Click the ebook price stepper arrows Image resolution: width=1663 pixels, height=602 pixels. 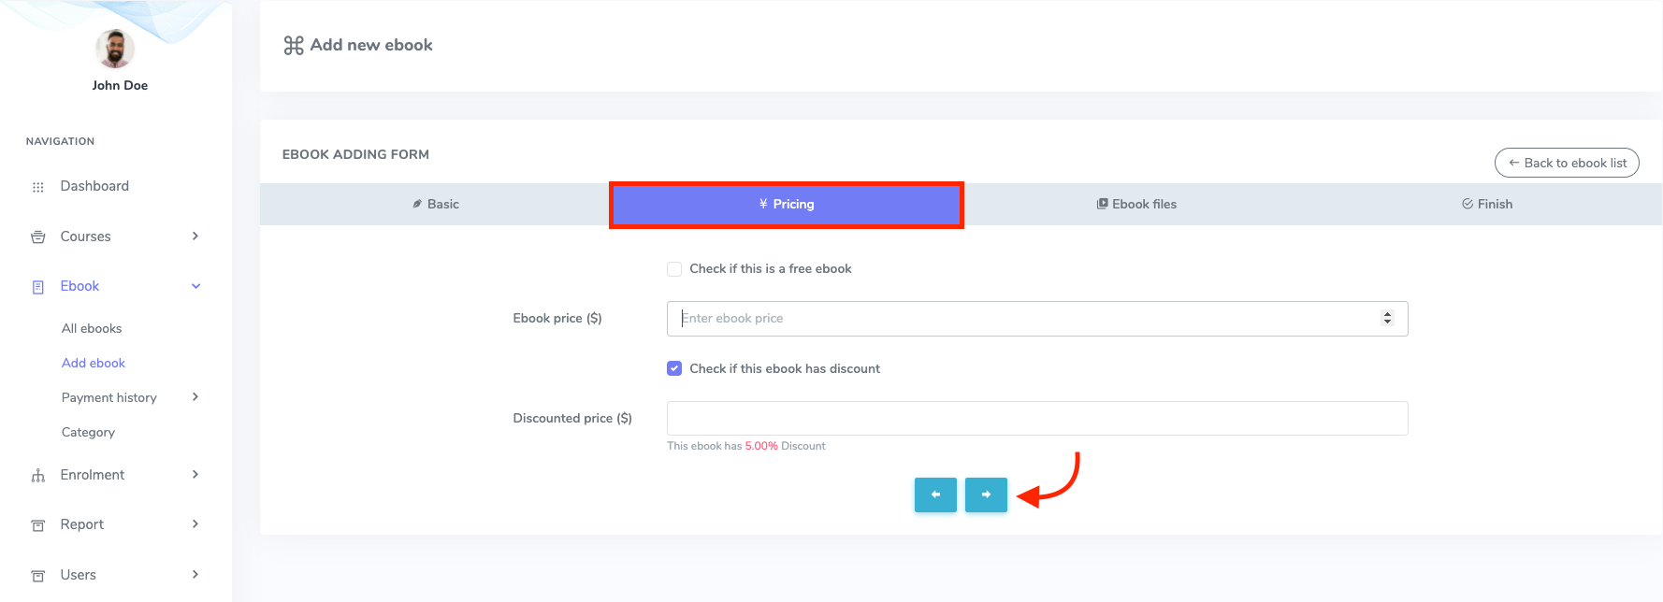(1387, 318)
